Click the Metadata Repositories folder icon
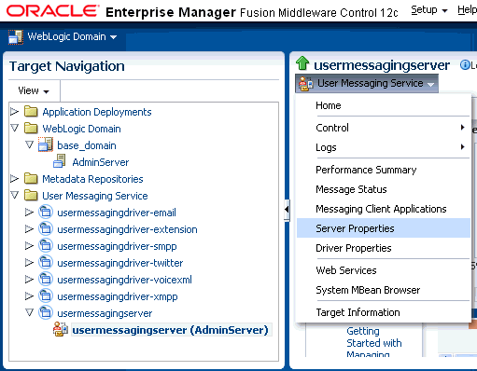Image resolution: width=477 pixels, height=371 pixels. (x=31, y=179)
